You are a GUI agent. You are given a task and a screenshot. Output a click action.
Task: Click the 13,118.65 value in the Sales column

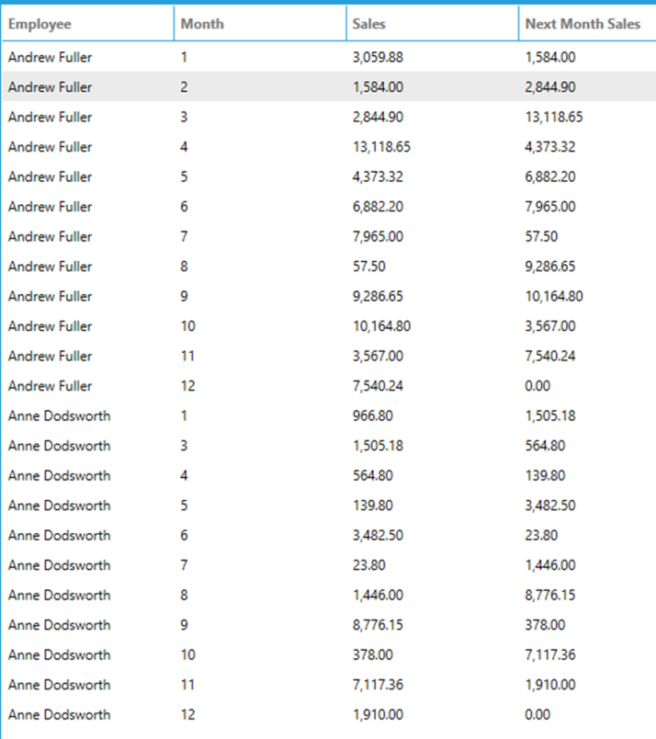pos(381,146)
